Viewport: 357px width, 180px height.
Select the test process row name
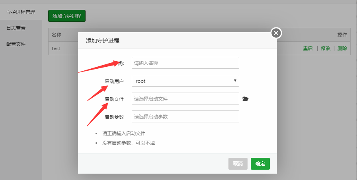(x=56, y=48)
